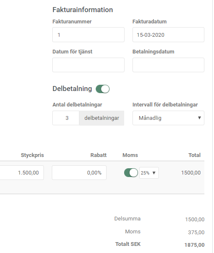Click the Antal delbetalningar number field
This screenshot has height=253, width=214.
(66, 118)
